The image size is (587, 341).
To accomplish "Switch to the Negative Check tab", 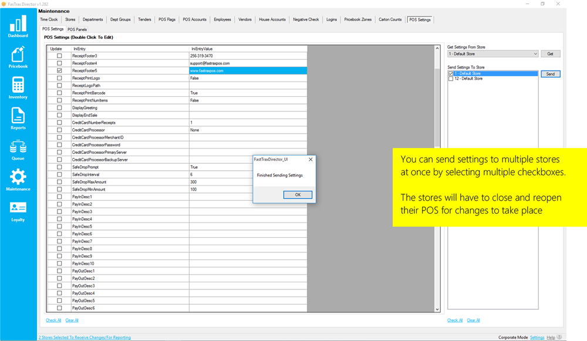I will tap(306, 19).
